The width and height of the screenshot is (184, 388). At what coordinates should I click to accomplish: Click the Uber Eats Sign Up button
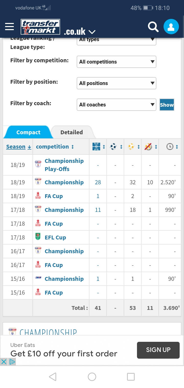158,350
